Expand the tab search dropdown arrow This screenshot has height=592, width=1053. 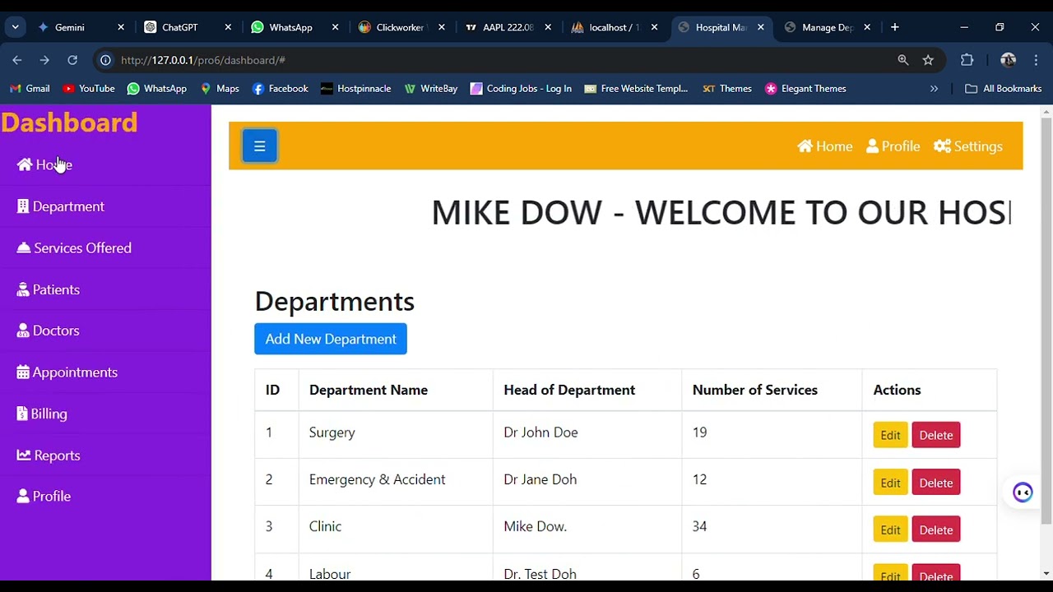tap(15, 27)
